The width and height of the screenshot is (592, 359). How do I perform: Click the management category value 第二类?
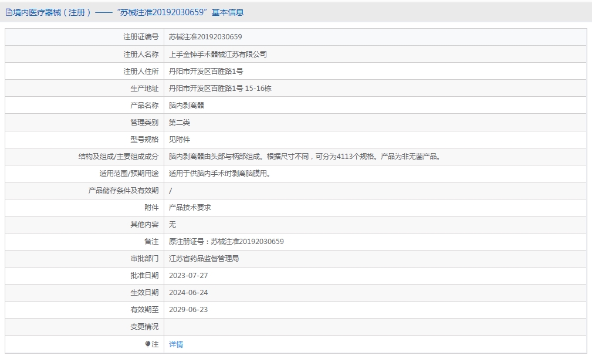pos(180,123)
